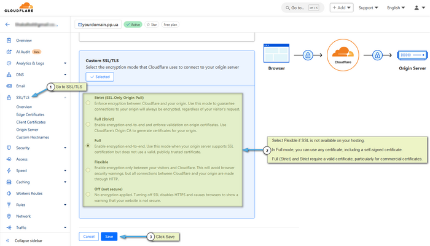
Task: Click lock icon between Browser and Cloudflare
Action: pyautogui.click(x=308, y=55)
